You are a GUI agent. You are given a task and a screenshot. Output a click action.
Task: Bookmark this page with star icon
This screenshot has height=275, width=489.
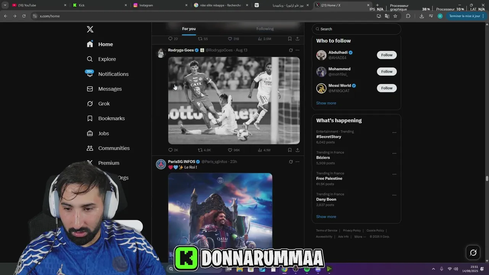click(x=395, y=16)
